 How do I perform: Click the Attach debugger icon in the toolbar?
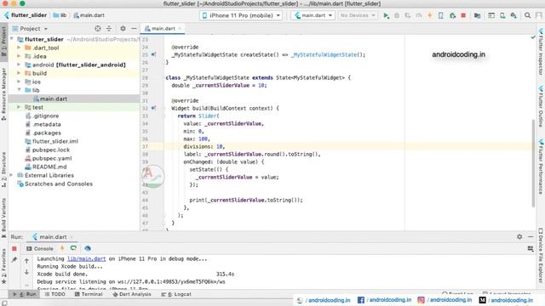[452, 15]
